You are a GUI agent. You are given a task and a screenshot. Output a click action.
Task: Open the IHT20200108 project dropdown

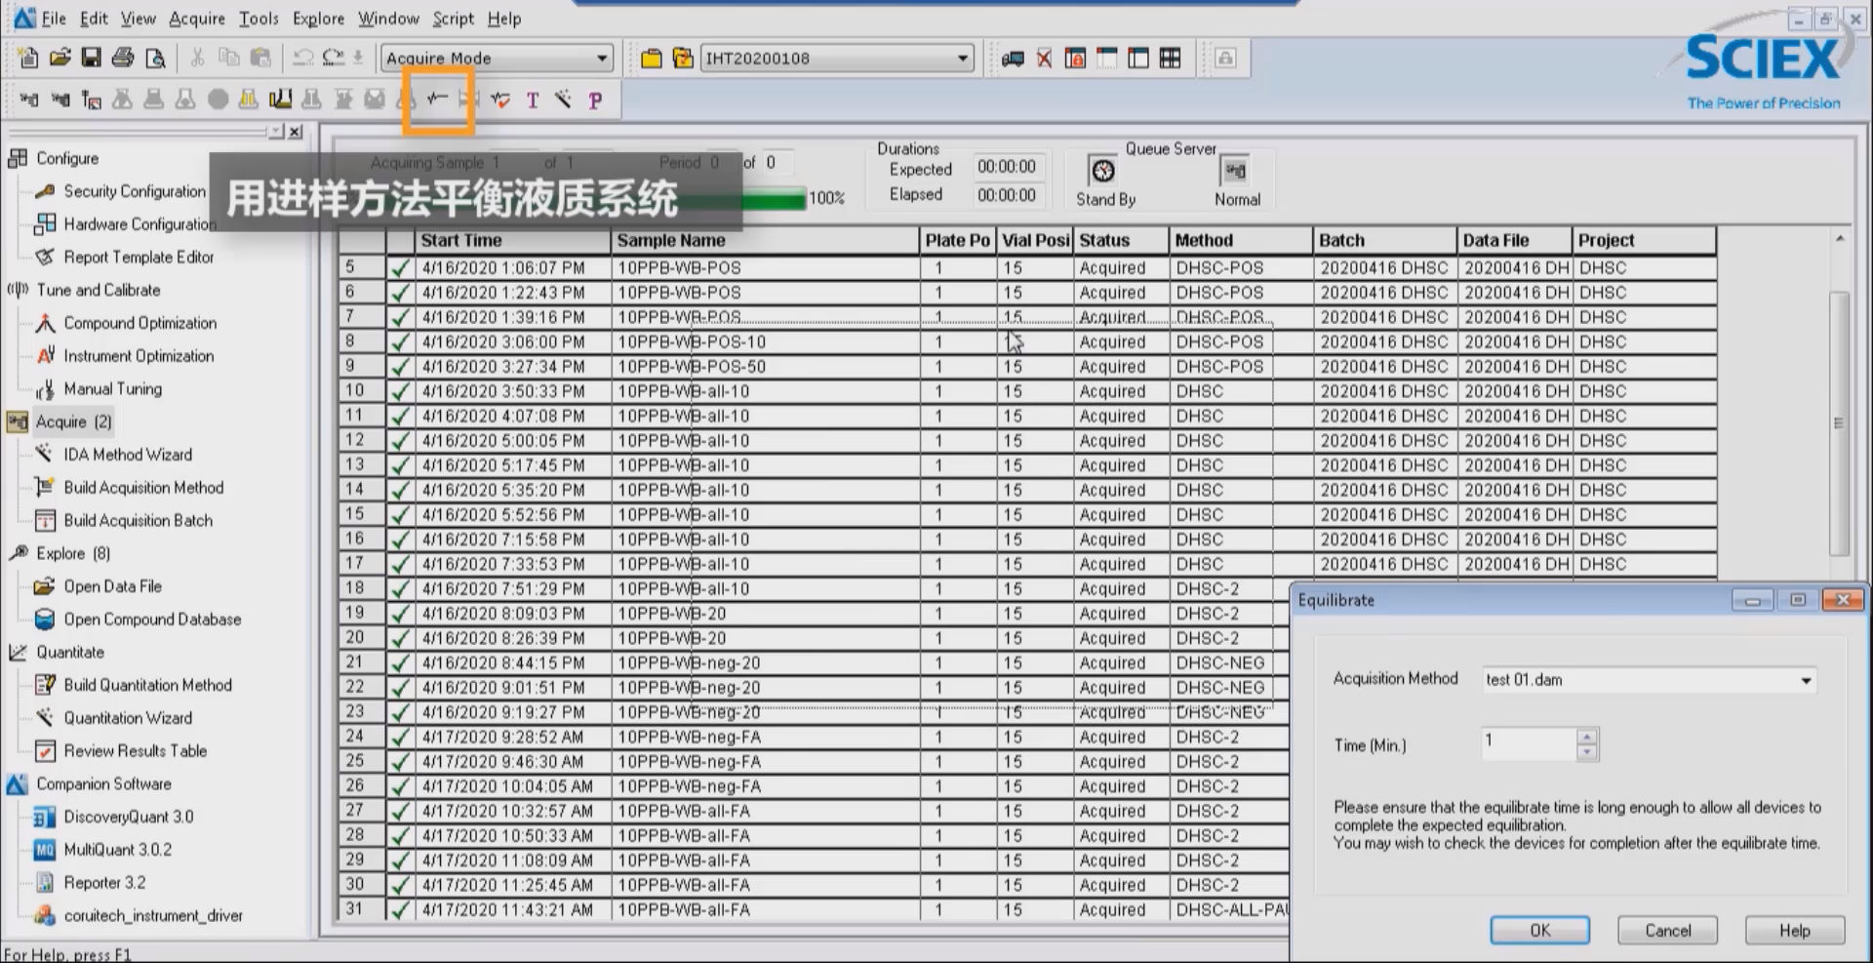pyautogui.click(x=963, y=59)
